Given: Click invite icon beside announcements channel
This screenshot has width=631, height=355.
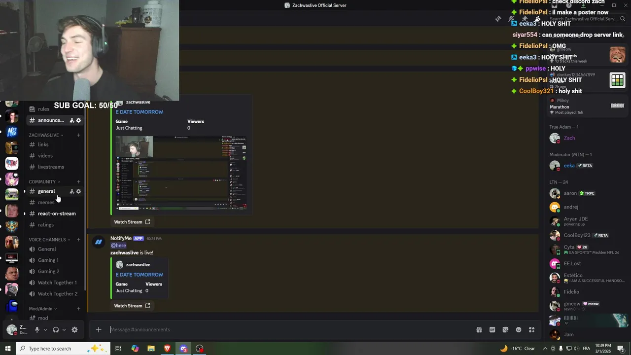Looking at the screenshot, I should pos(71,120).
